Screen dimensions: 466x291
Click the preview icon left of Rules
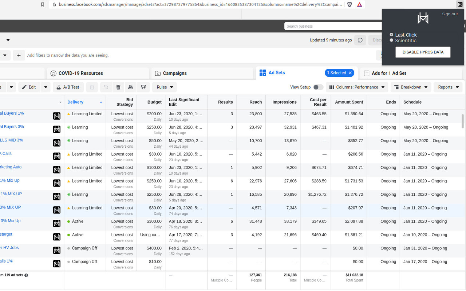click(143, 87)
